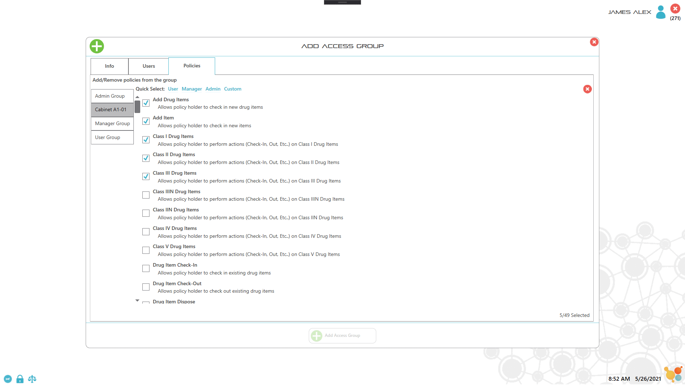Click the blue padlock icon at bottom left

20,379
